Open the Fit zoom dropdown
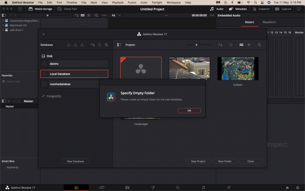 (x=116, y=15)
